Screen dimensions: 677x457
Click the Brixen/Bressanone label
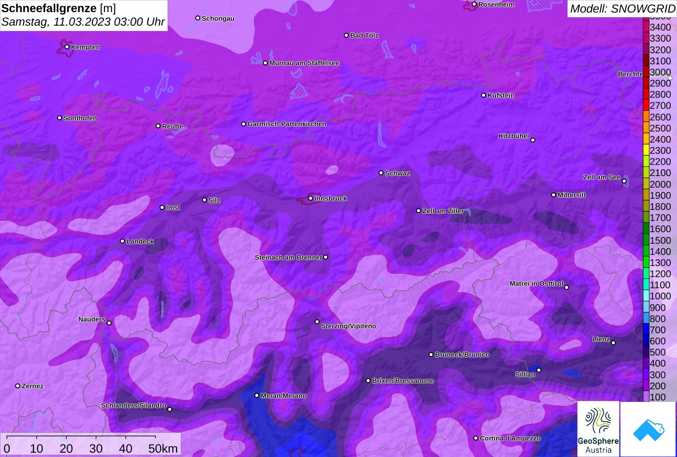coord(403,381)
